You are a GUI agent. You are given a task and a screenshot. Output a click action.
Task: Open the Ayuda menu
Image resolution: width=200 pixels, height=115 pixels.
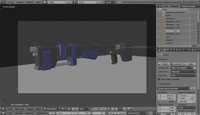tap(38, 2)
